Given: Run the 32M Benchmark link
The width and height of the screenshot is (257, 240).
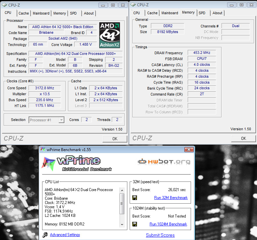Looking at the screenshot, I should 171,198.
